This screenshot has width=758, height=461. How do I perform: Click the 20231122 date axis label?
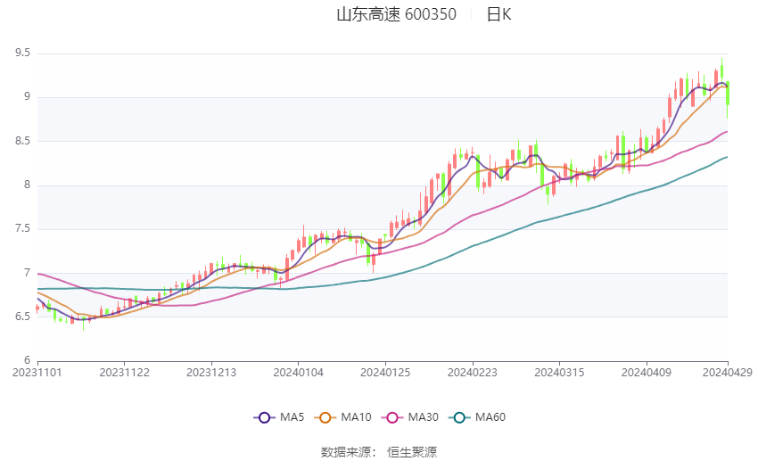pyautogui.click(x=124, y=373)
